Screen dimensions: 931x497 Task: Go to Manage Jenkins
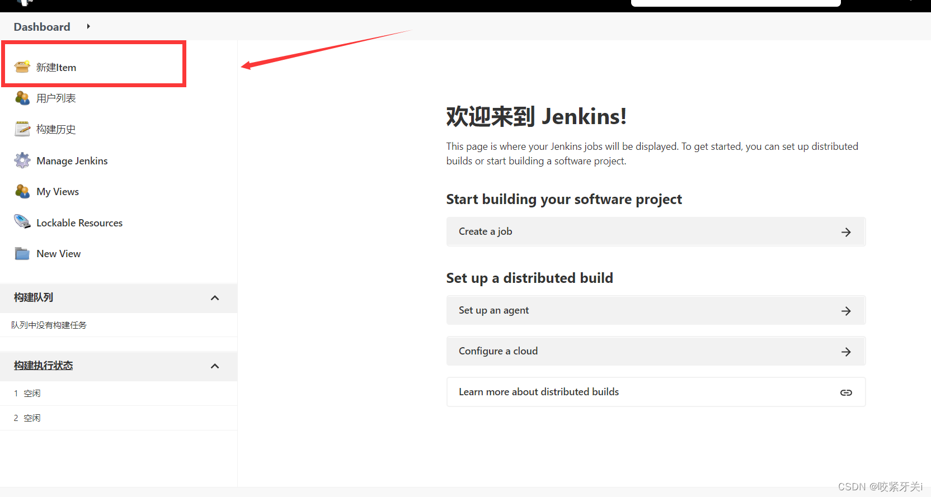[72, 161]
